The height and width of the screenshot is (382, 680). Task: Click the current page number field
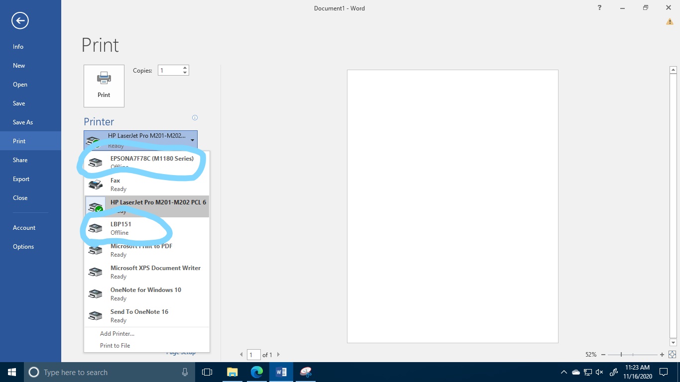[x=254, y=355]
